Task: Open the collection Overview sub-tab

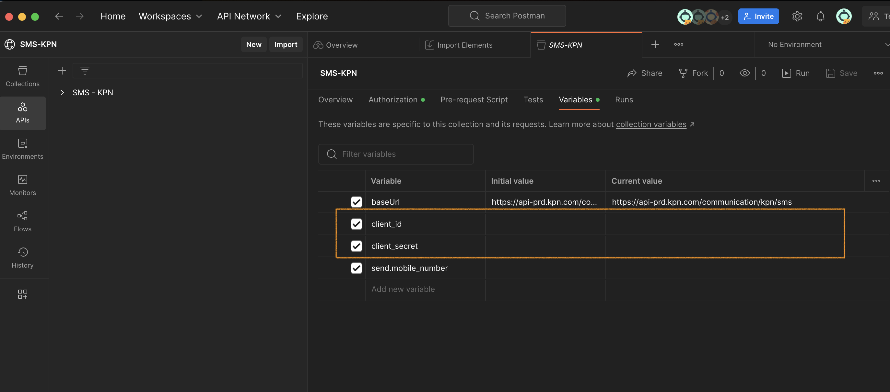Action: (335, 99)
